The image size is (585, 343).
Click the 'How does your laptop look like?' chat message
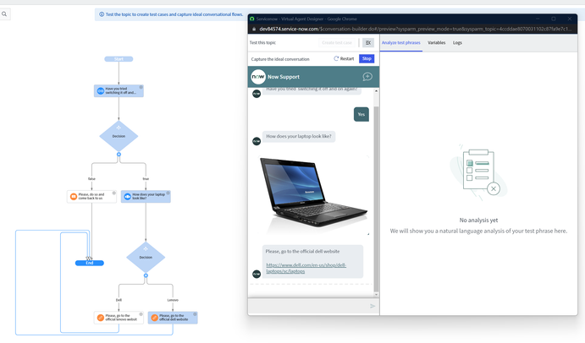[x=299, y=136]
